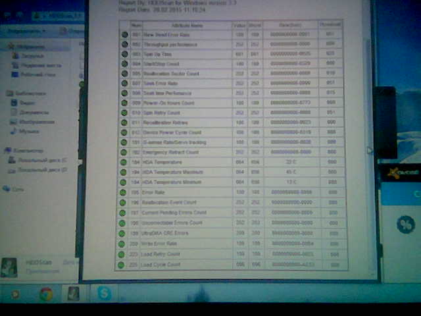Viewport: 421px width, 316px height.
Task: Click the avast logo panel
Action: pyautogui.click(x=401, y=172)
